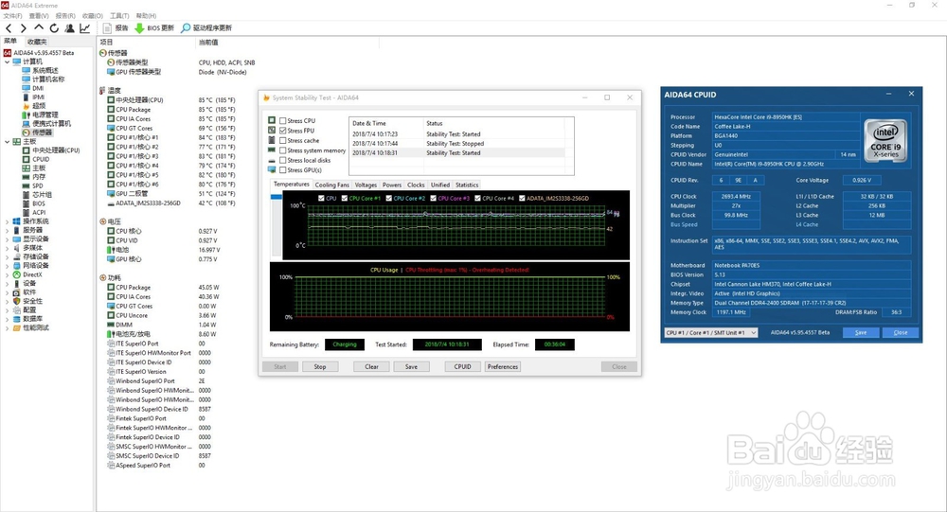Click the 报告 report toolbar button
Image resolution: width=947 pixels, height=512 pixels.
pyautogui.click(x=116, y=28)
